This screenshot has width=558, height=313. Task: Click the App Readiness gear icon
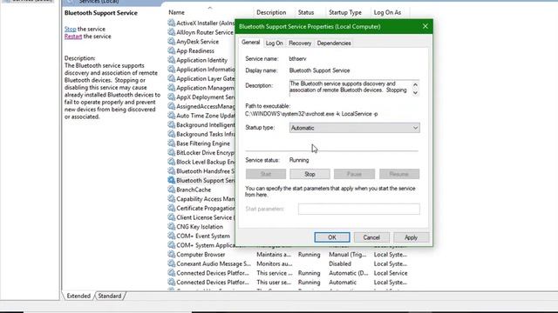[x=171, y=50]
